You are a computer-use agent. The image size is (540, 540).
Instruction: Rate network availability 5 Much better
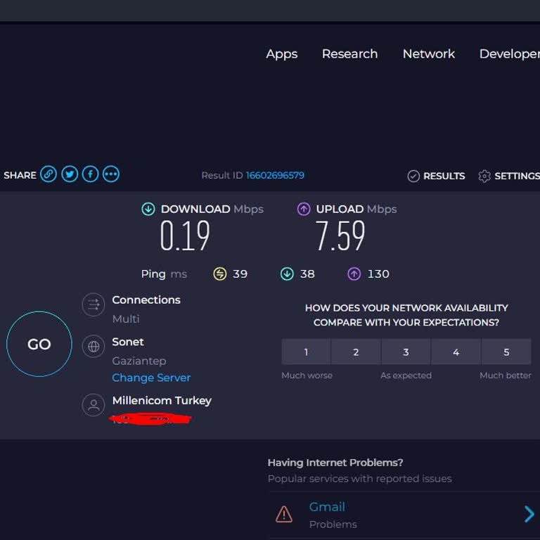[x=506, y=352]
